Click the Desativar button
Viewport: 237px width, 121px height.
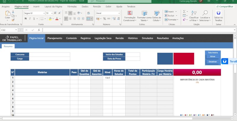pyautogui.click(x=212, y=61)
